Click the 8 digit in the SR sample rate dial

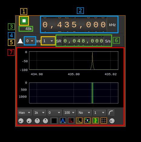pos(83,41)
